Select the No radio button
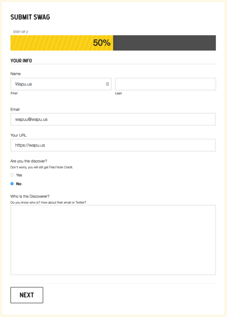 [12, 184]
